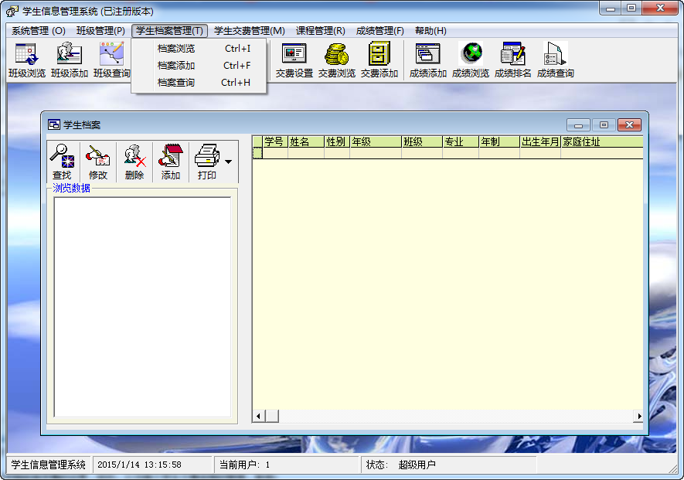Screen dimensions: 684x480
Task: Open 系统管理 (O) menu
Action: click(39, 31)
